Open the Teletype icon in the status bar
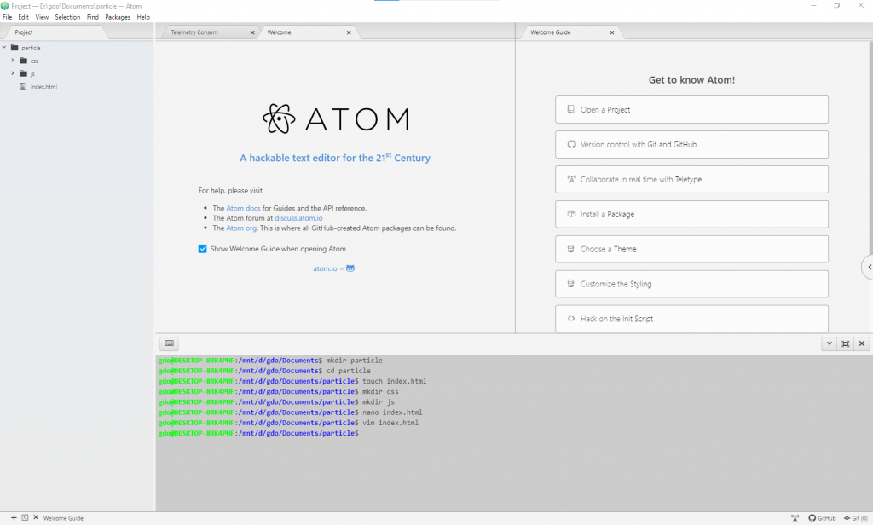This screenshot has height=525, width=873. pyautogui.click(x=795, y=518)
